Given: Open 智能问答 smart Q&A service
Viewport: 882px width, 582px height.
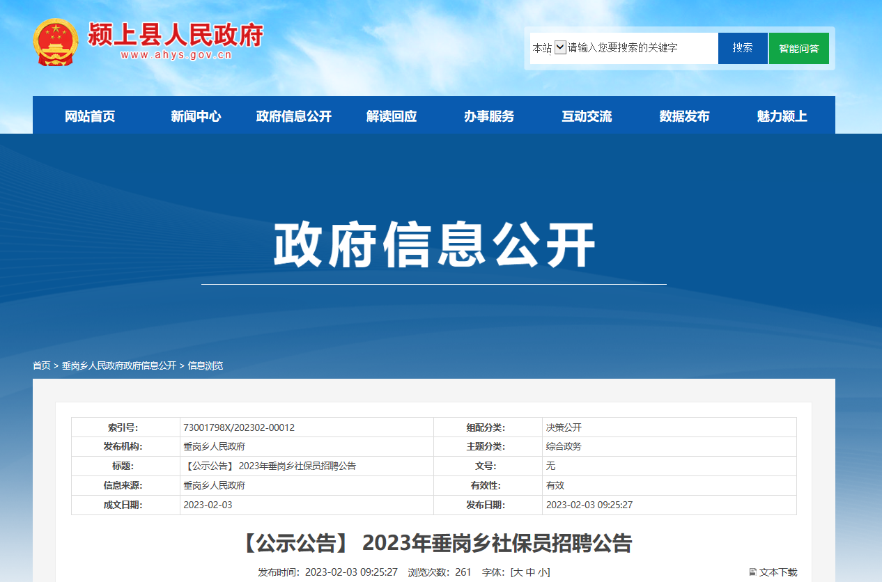Looking at the screenshot, I should click(x=798, y=47).
